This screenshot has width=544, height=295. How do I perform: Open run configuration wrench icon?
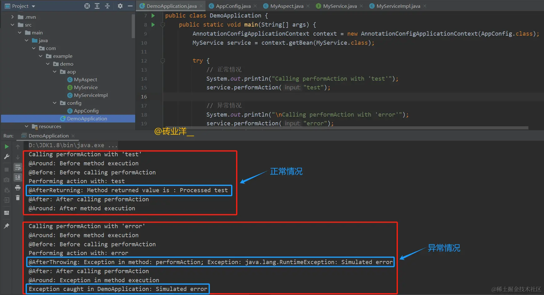(x=7, y=157)
